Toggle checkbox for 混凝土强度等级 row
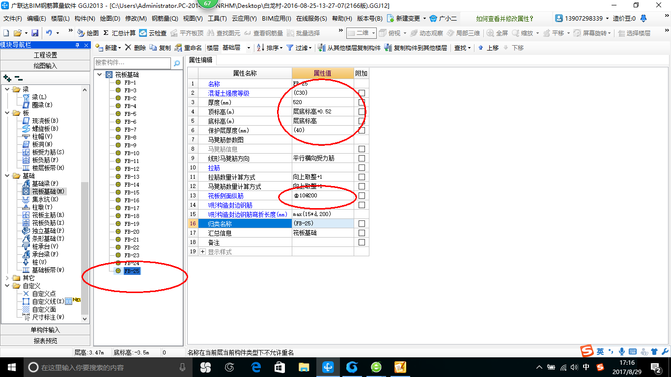671x377 pixels. 362,93
